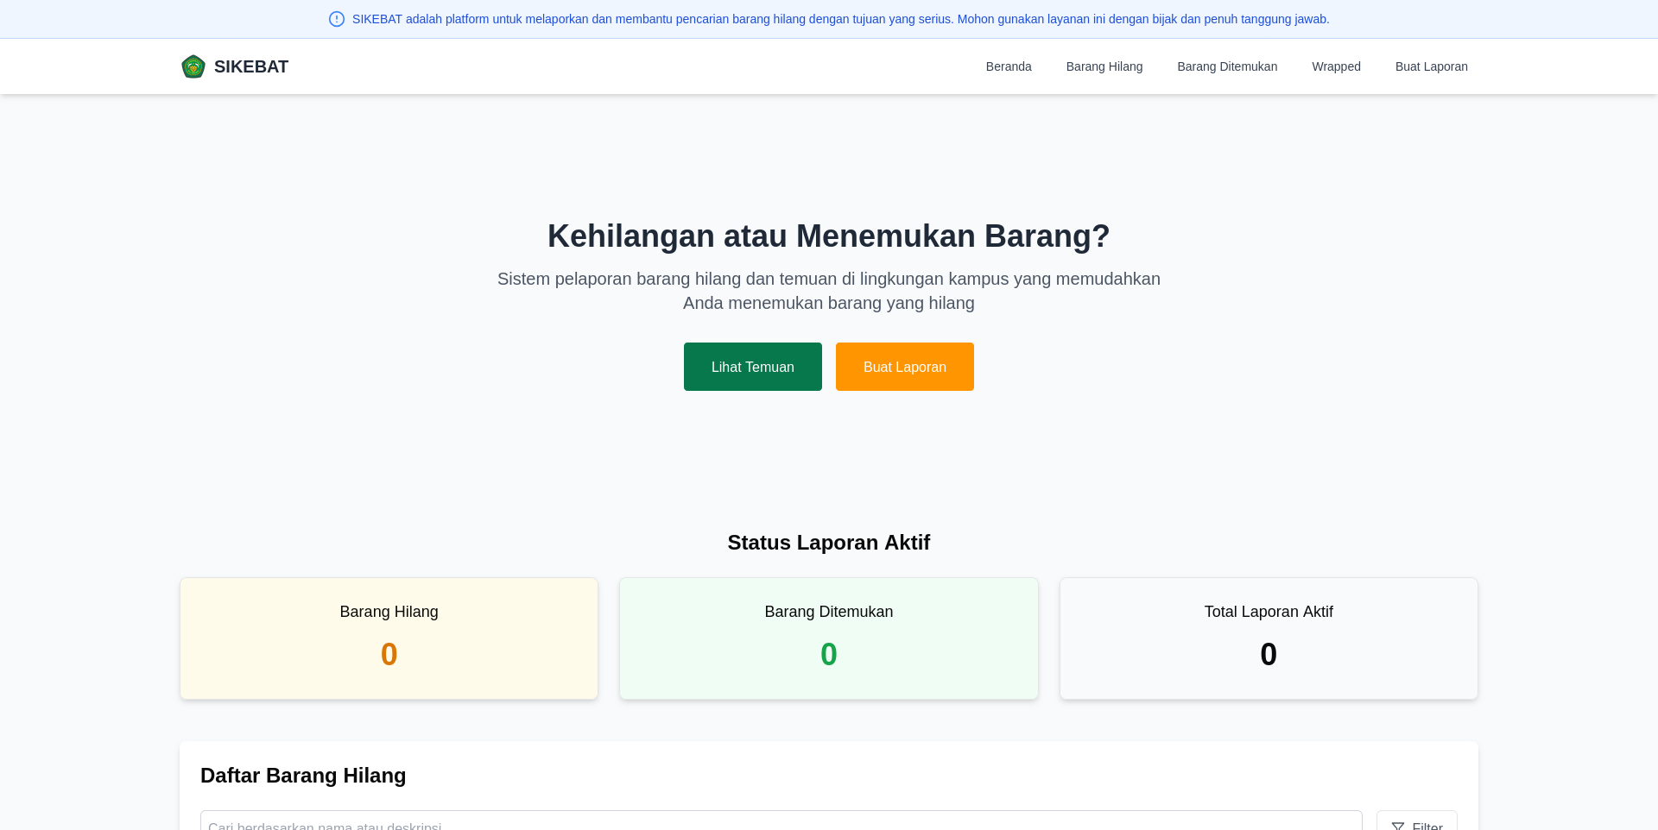Click the SIKEBAT logo icon
The height and width of the screenshot is (830, 1658).
tap(193, 66)
